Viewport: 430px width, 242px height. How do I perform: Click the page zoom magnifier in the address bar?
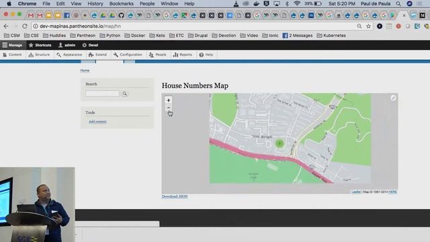359,26
